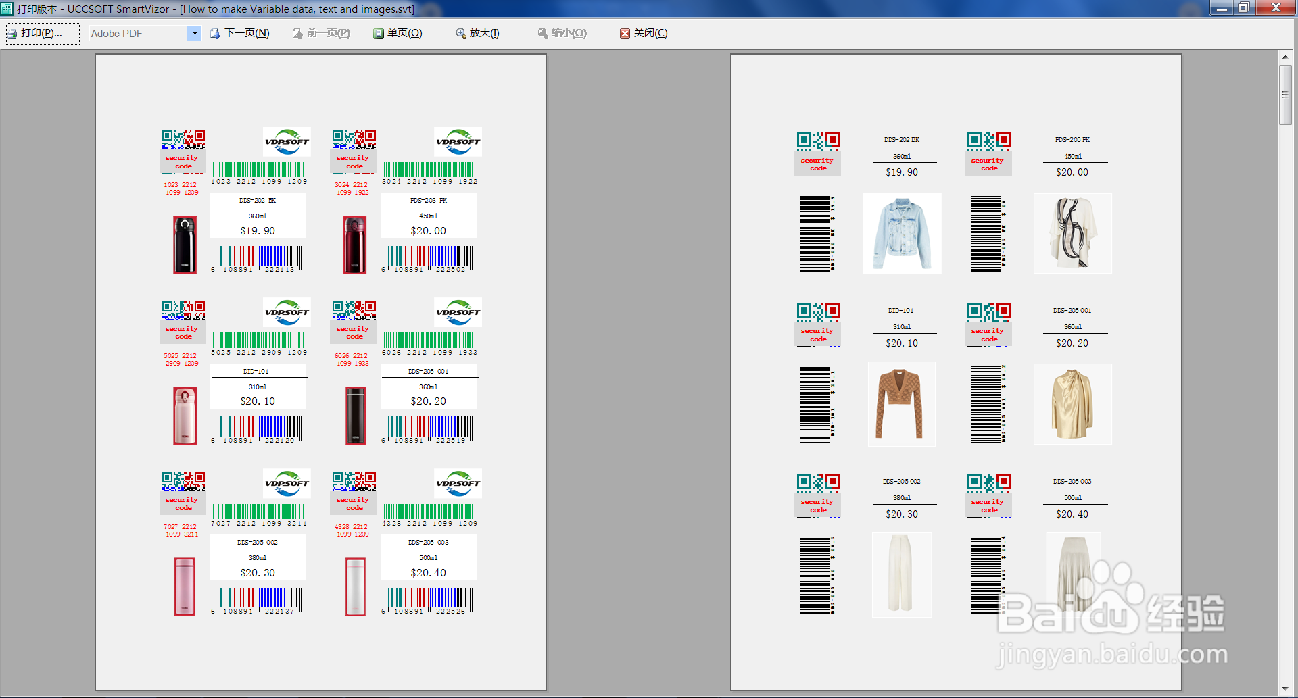The image size is (1298, 698).
Task: Click Zoom out (缩小) button
Action: [562, 33]
